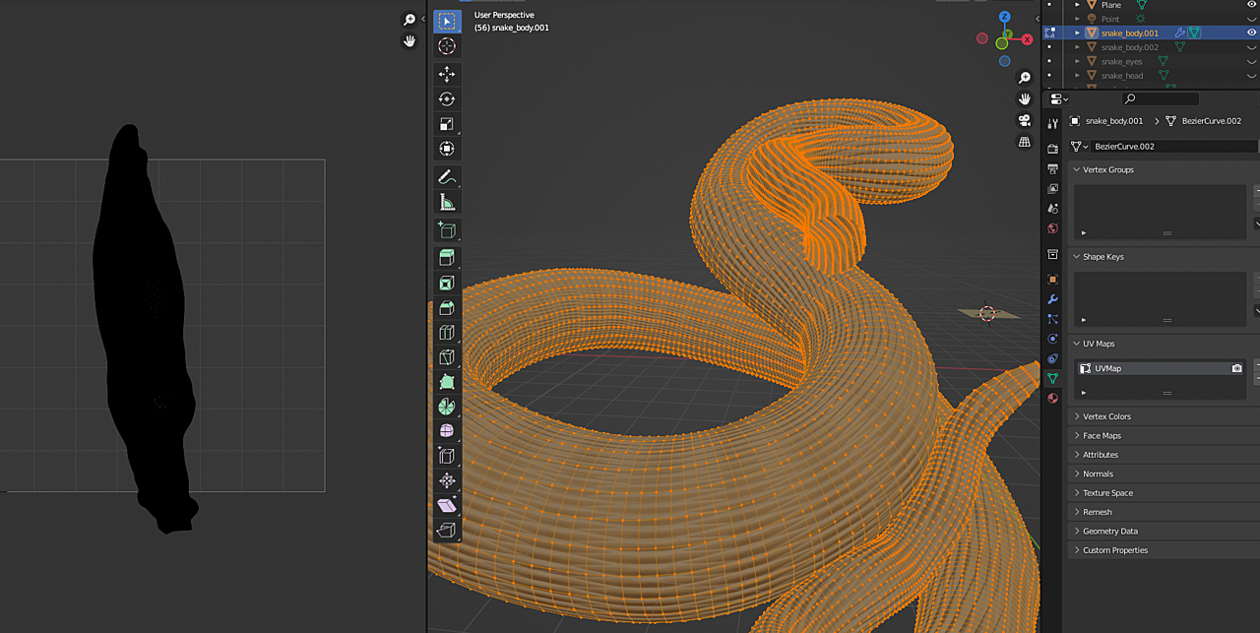1260x633 pixels.
Task: Select the Poly Build tool
Action: click(447, 382)
